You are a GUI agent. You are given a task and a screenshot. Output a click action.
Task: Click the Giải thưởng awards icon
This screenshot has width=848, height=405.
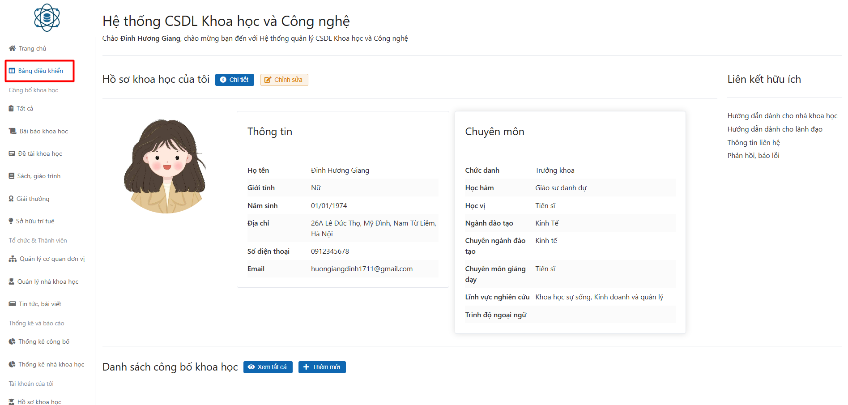(x=12, y=198)
